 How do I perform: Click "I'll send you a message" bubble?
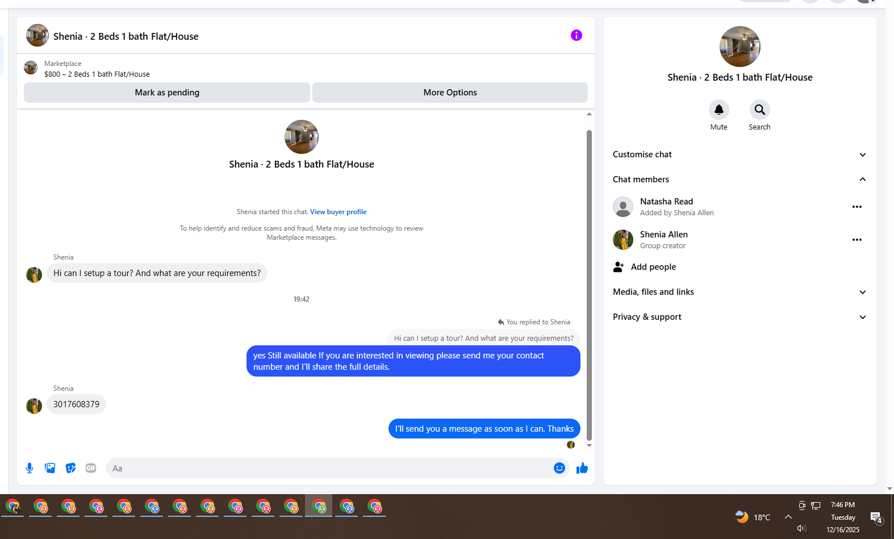tap(484, 429)
